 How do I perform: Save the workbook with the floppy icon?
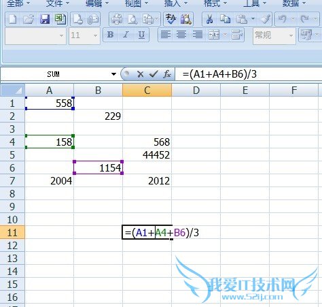(x=45, y=19)
